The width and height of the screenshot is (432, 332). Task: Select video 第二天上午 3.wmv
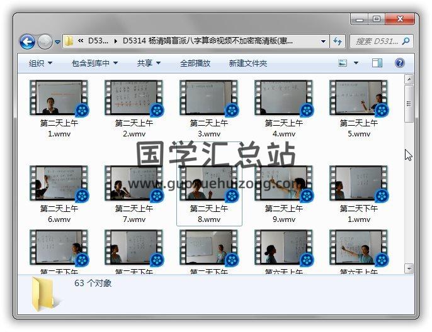pyautogui.click(x=209, y=109)
